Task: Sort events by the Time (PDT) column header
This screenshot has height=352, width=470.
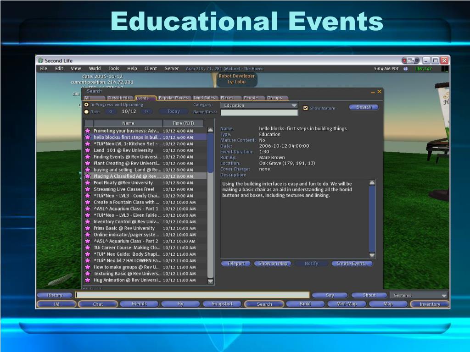Action: click(x=183, y=123)
